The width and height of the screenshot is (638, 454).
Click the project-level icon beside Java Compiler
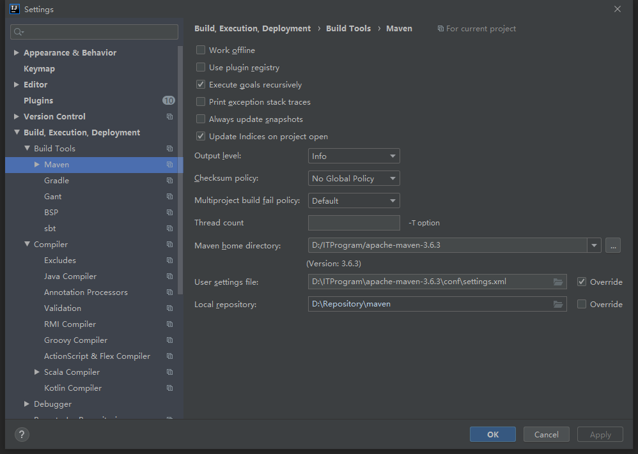tap(169, 276)
